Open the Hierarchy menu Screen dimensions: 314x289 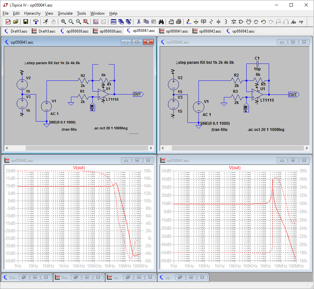pyautogui.click(x=32, y=13)
